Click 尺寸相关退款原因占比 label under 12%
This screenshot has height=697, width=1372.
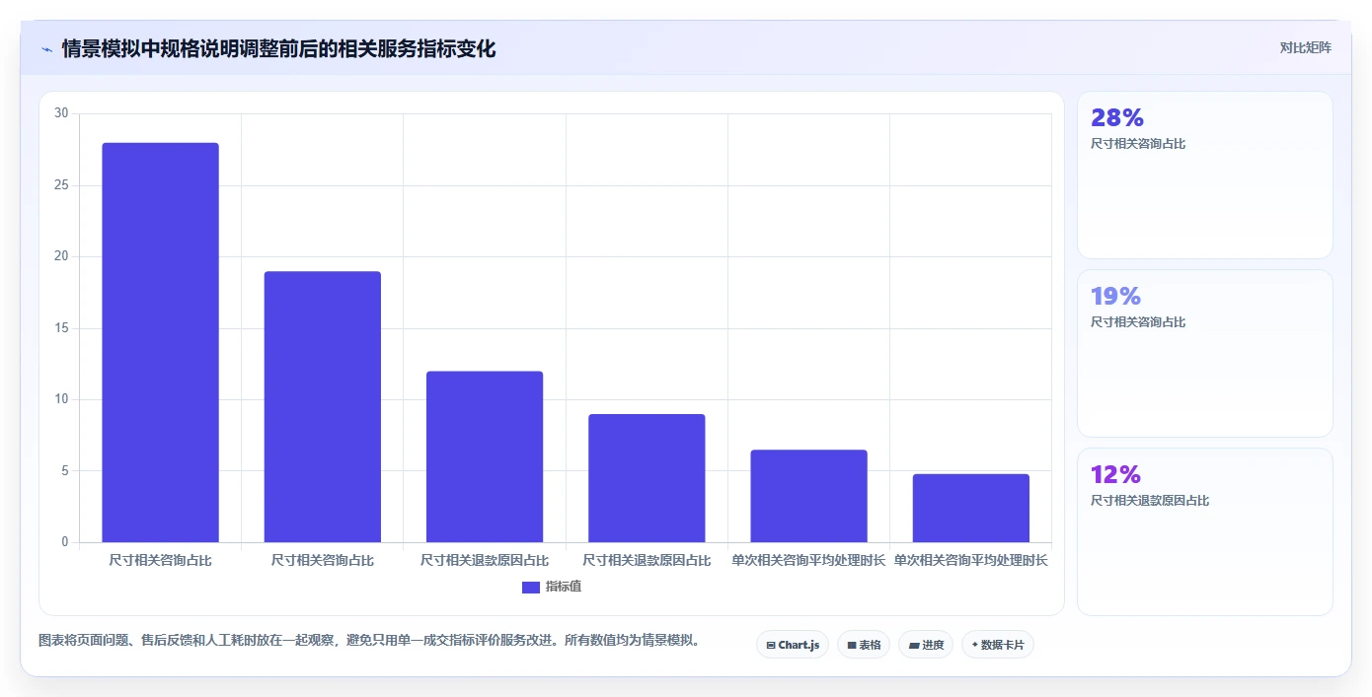pyautogui.click(x=1150, y=501)
